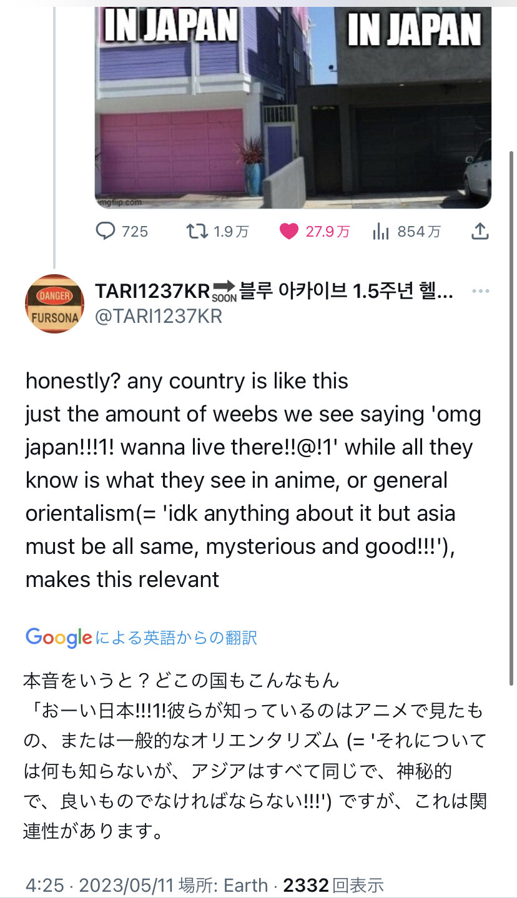Open replies via the comment bubble icon

(104, 232)
